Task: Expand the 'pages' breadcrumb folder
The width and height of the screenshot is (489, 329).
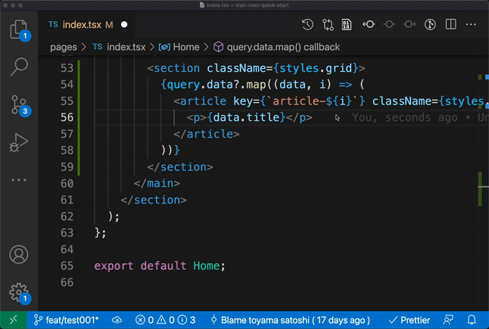Action: 64,47
